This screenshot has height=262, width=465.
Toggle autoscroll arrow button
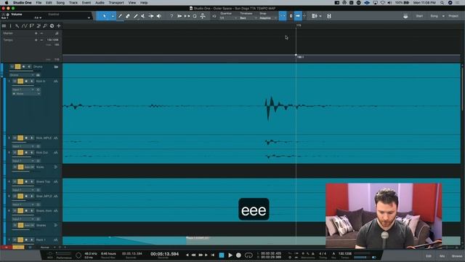pos(298,16)
